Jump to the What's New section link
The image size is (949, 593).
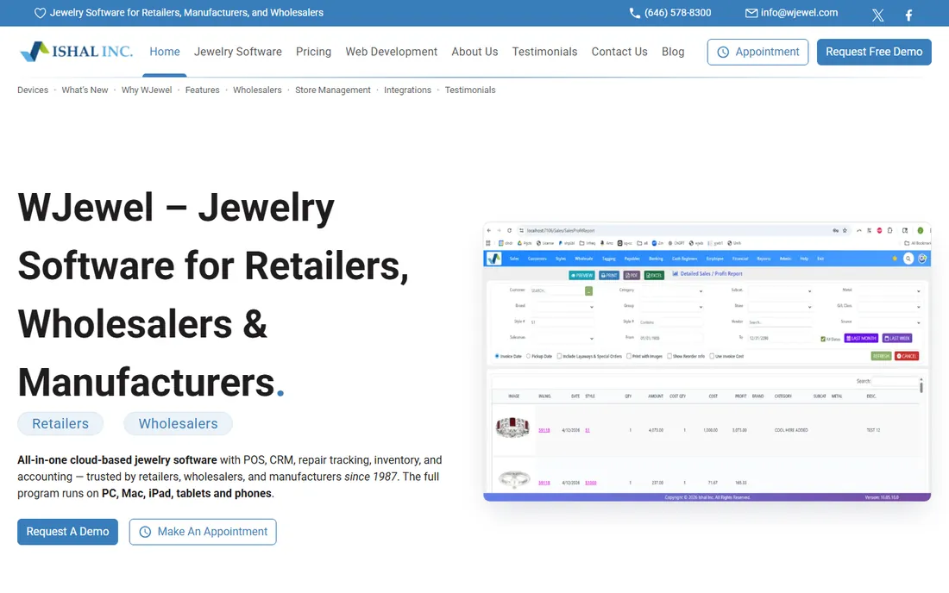[x=85, y=90]
